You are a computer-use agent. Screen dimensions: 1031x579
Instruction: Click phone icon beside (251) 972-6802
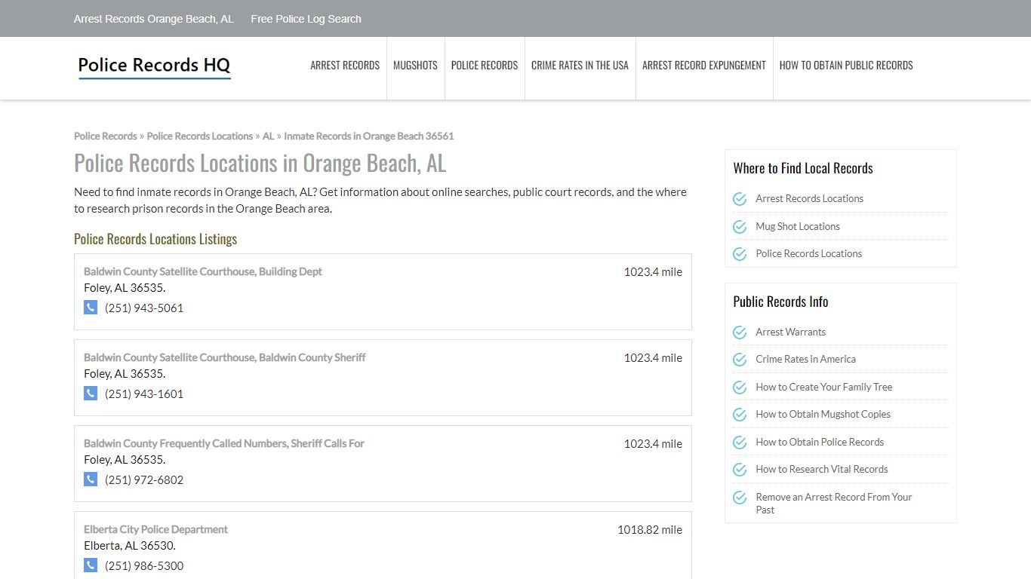(x=91, y=479)
